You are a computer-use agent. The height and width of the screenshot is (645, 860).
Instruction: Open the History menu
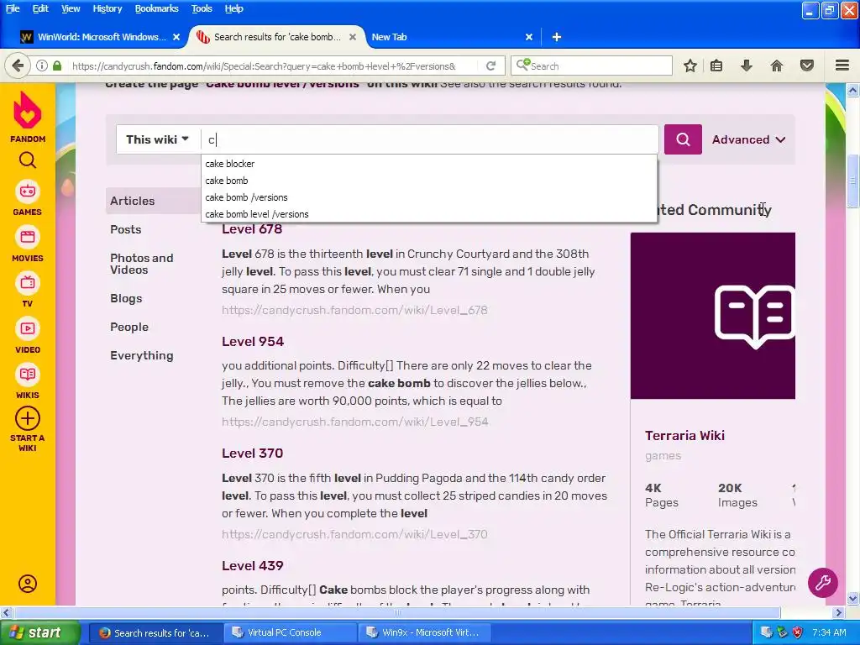107,8
